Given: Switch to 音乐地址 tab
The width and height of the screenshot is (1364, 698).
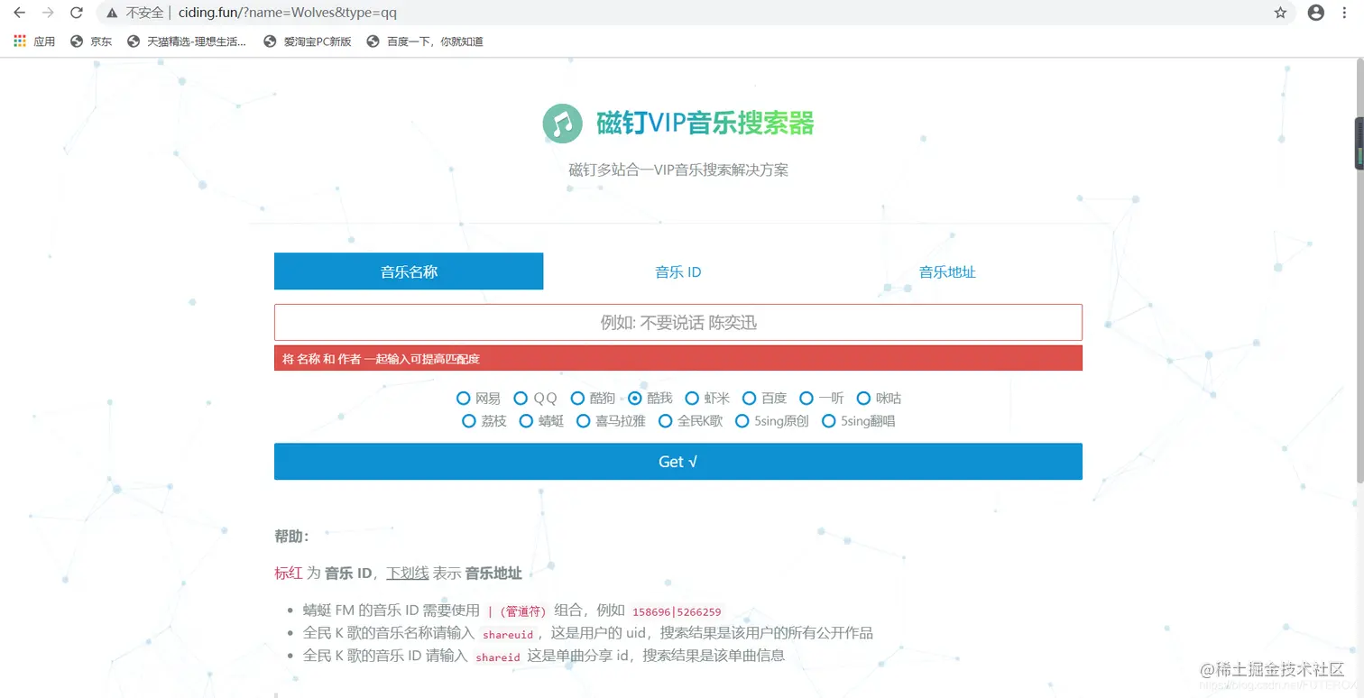Looking at the screenshot, I should point(947,271).
